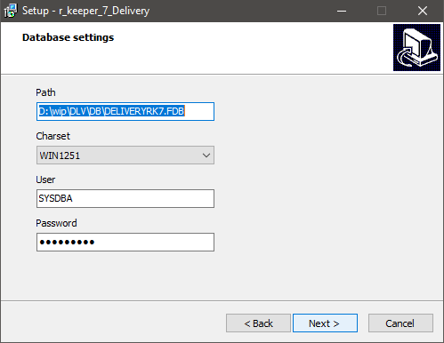
Task: Click into the masked Password field
Action: pyautogui.click(x=125, y=242)
